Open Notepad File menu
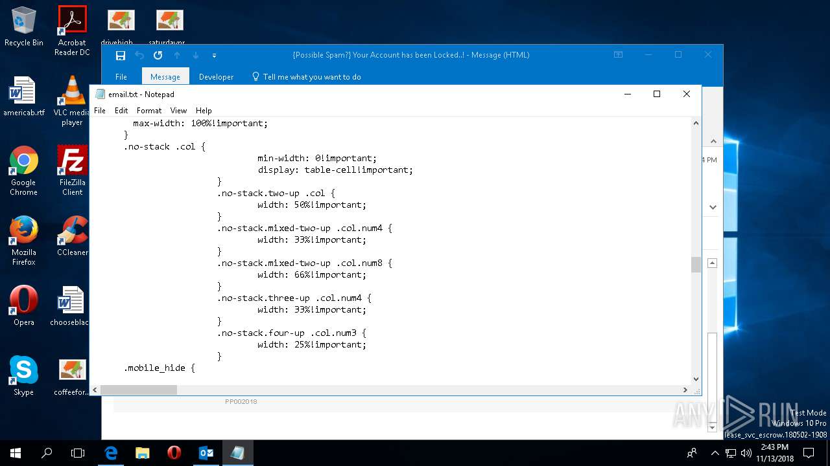 [100, 111]
